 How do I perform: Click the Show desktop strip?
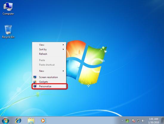(163, 120)
